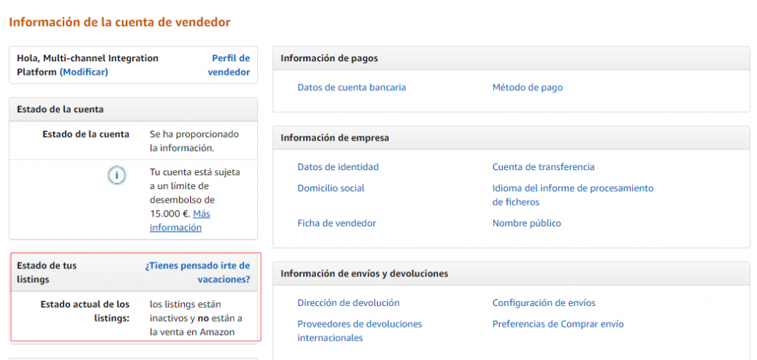757x360 pixels.
Task: Click the Estado de la cuenta panel header
Action: pos(61,109)
